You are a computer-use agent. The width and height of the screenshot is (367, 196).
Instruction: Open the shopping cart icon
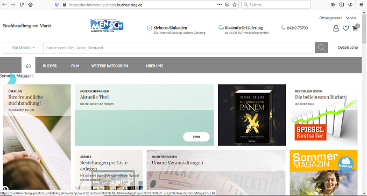[355, 28]
